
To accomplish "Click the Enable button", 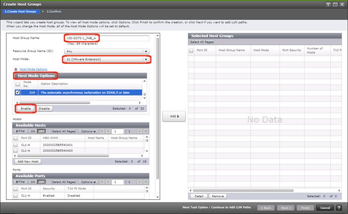I will pyautogui.click(x=26, y=109).
